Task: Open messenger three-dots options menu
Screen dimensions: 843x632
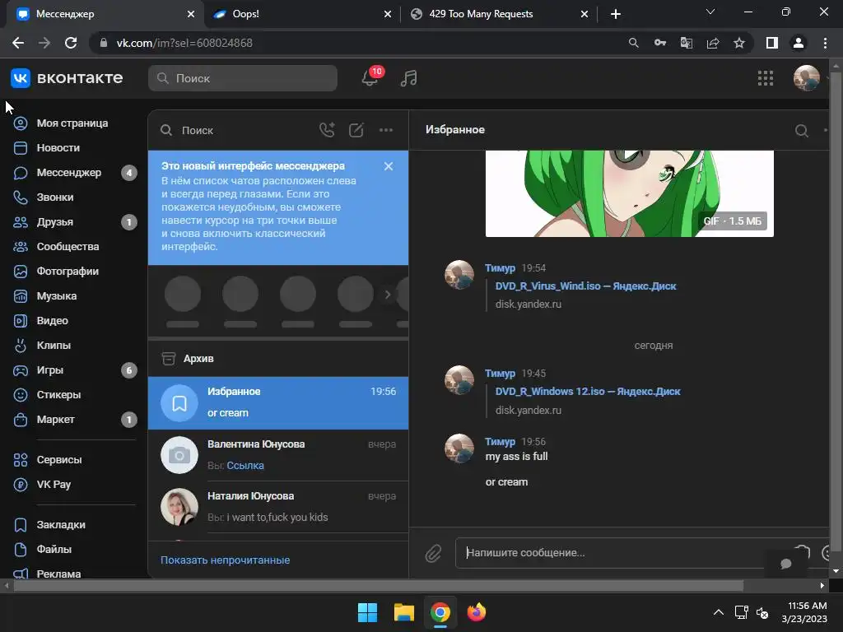Action: coord(386,130)
